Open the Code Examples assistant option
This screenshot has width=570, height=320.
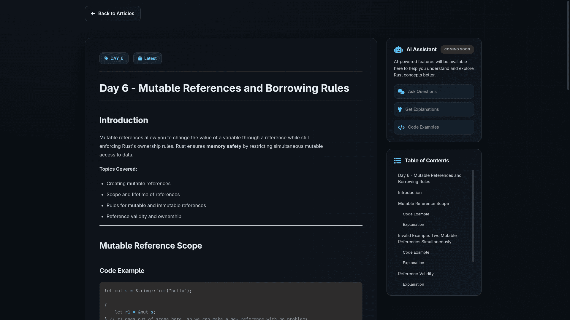click(x=434, y=127)
